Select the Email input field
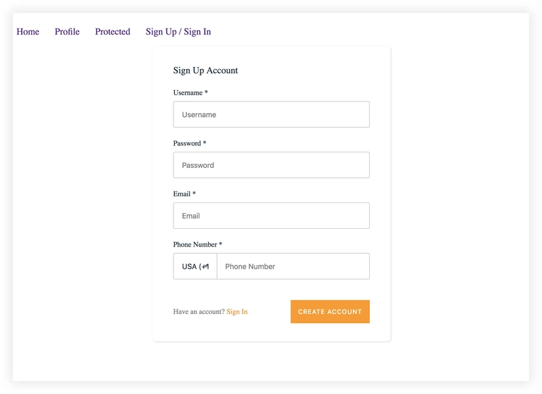Screen dimensions: 542x394 (x=272, y=215)
